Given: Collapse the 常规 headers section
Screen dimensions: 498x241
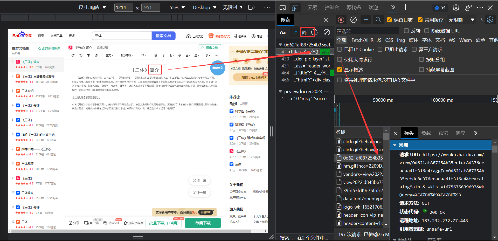Looking at the screenshot, I should (395, 145).
